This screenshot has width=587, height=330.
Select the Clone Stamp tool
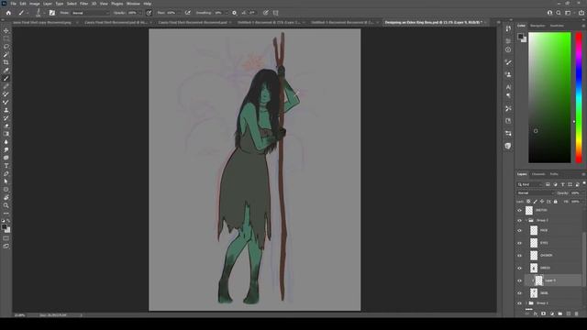(x=6, y=110)
